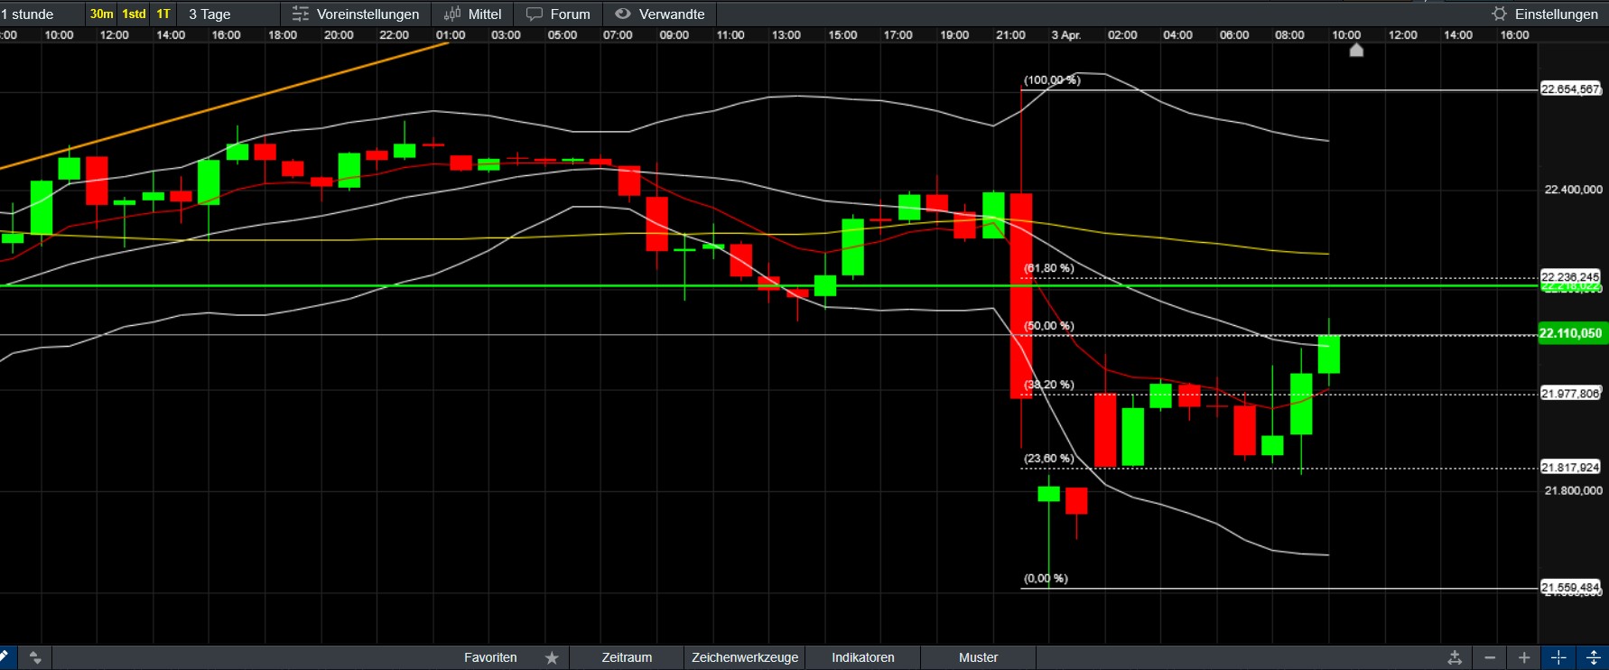1609x670 pixels.
Task: Click the Fibonacci 100,00 % label
Action: (x=1052, y=80)
